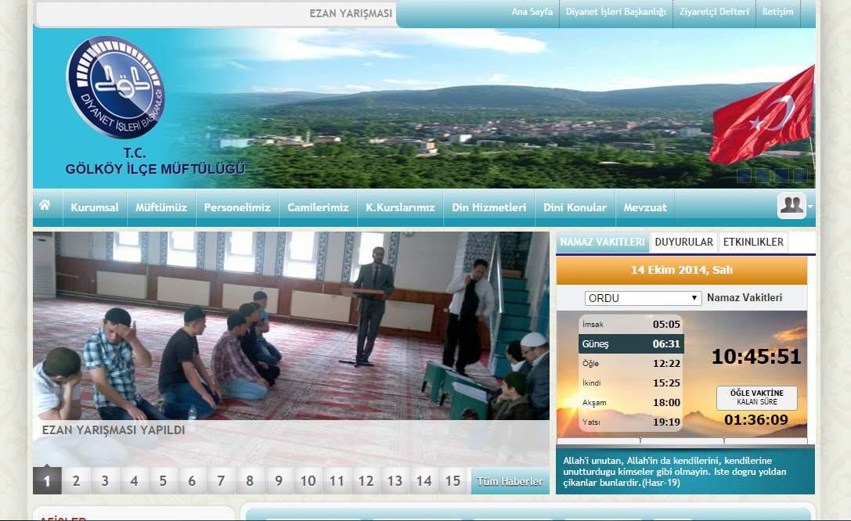The width and height of the screenshot is (851, 521).
Task: Jump to news slide number 8
Action: (x=250, y=481)
